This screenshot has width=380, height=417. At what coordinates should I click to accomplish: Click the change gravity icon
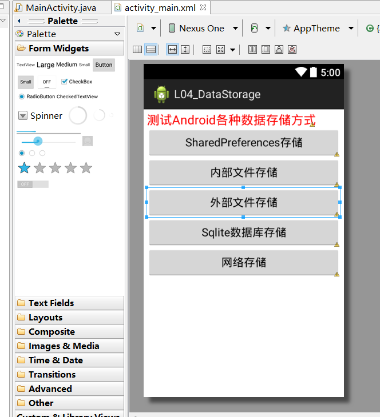221,50
